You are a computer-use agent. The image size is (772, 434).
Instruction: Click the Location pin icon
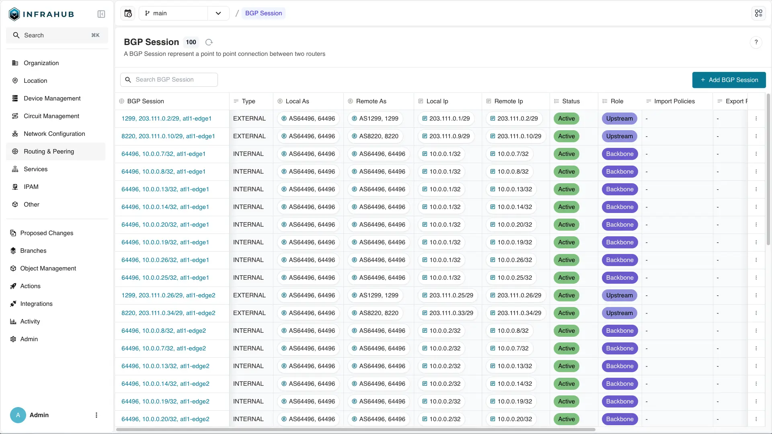tap(15, 81)
